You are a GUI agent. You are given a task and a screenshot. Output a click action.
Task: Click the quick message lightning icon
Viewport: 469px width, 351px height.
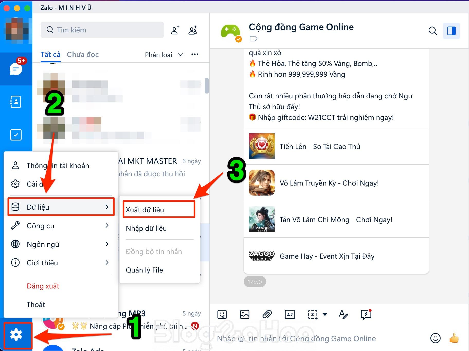pyautogui.click(x=366, y=314)
